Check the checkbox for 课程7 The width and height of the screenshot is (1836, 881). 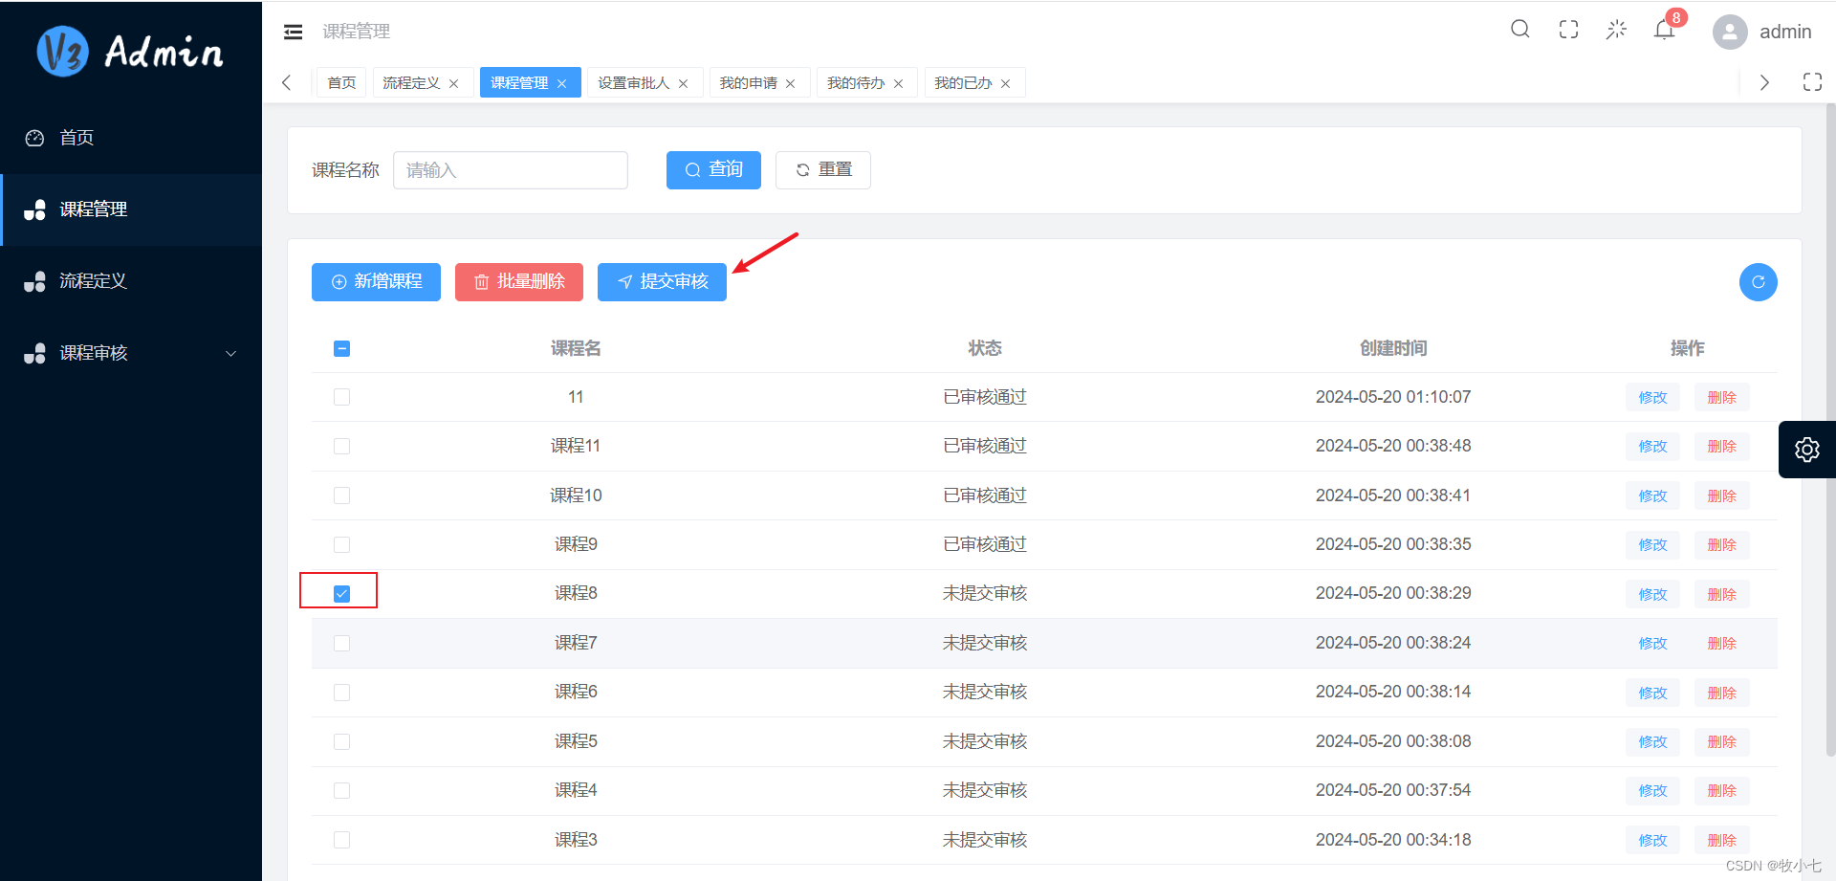(341, 643)
